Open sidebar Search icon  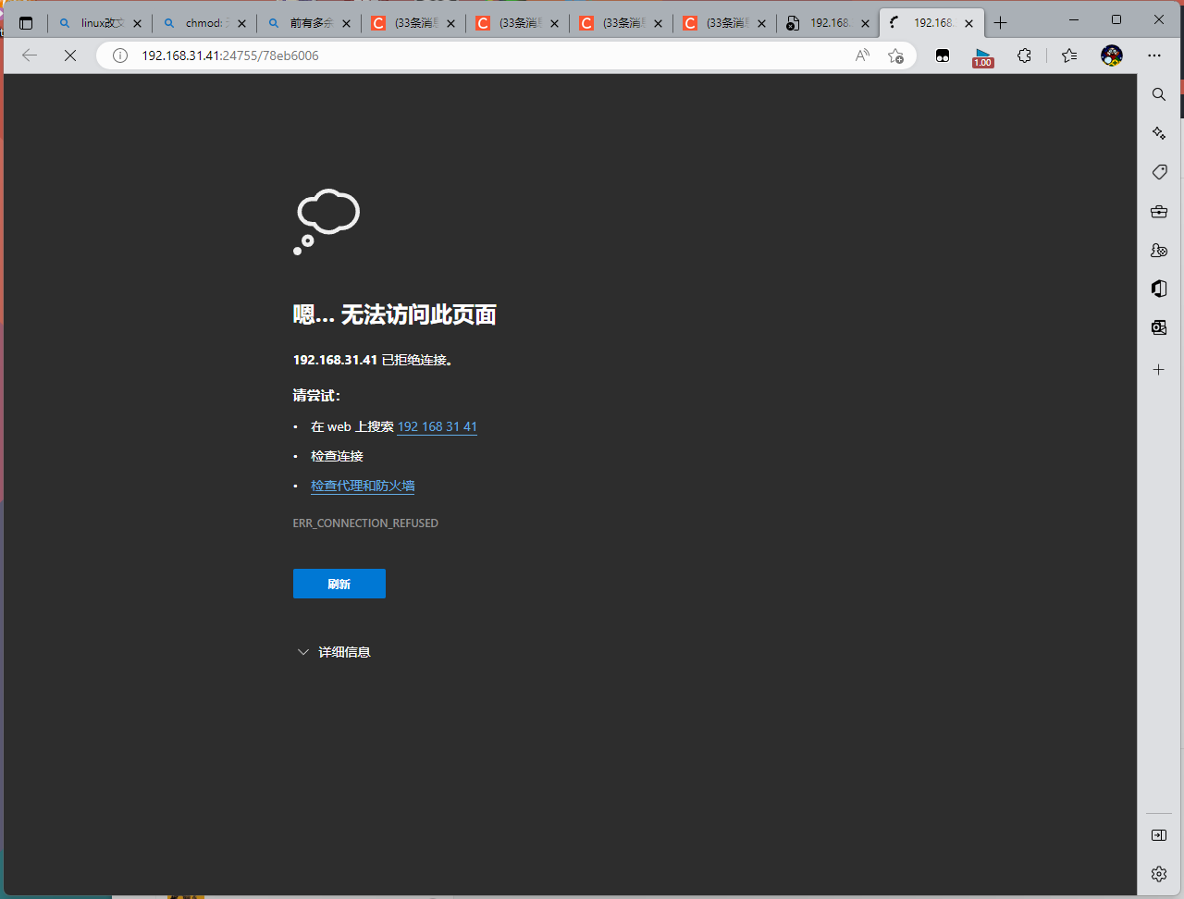(1159, 94)
